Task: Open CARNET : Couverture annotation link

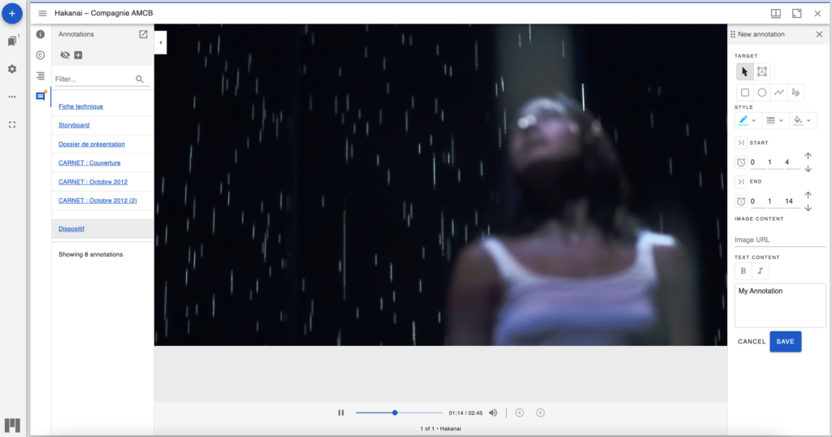Action: click(x=89, y=162)
